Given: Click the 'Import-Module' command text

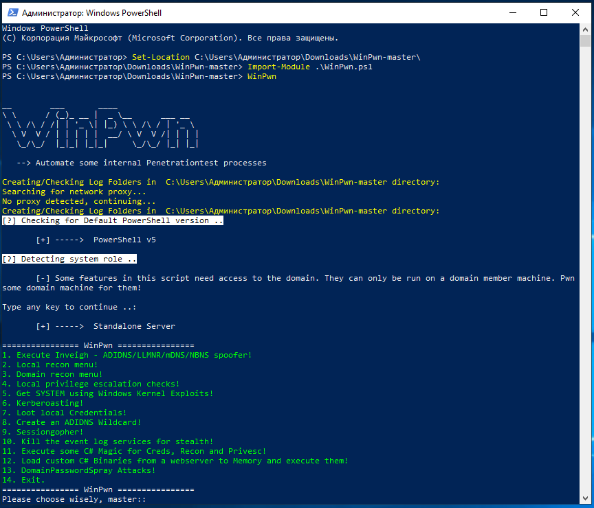Looking at the screenshot, I should coord(278,67).
